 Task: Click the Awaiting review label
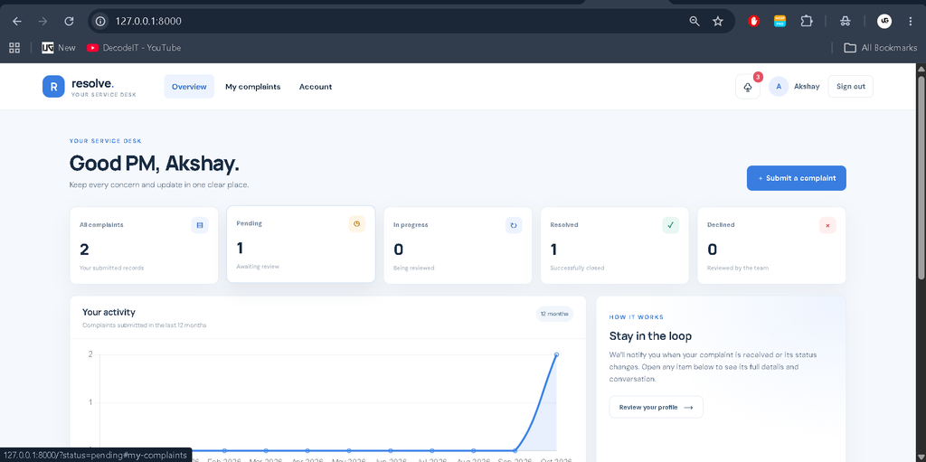(x=258, y=267)
